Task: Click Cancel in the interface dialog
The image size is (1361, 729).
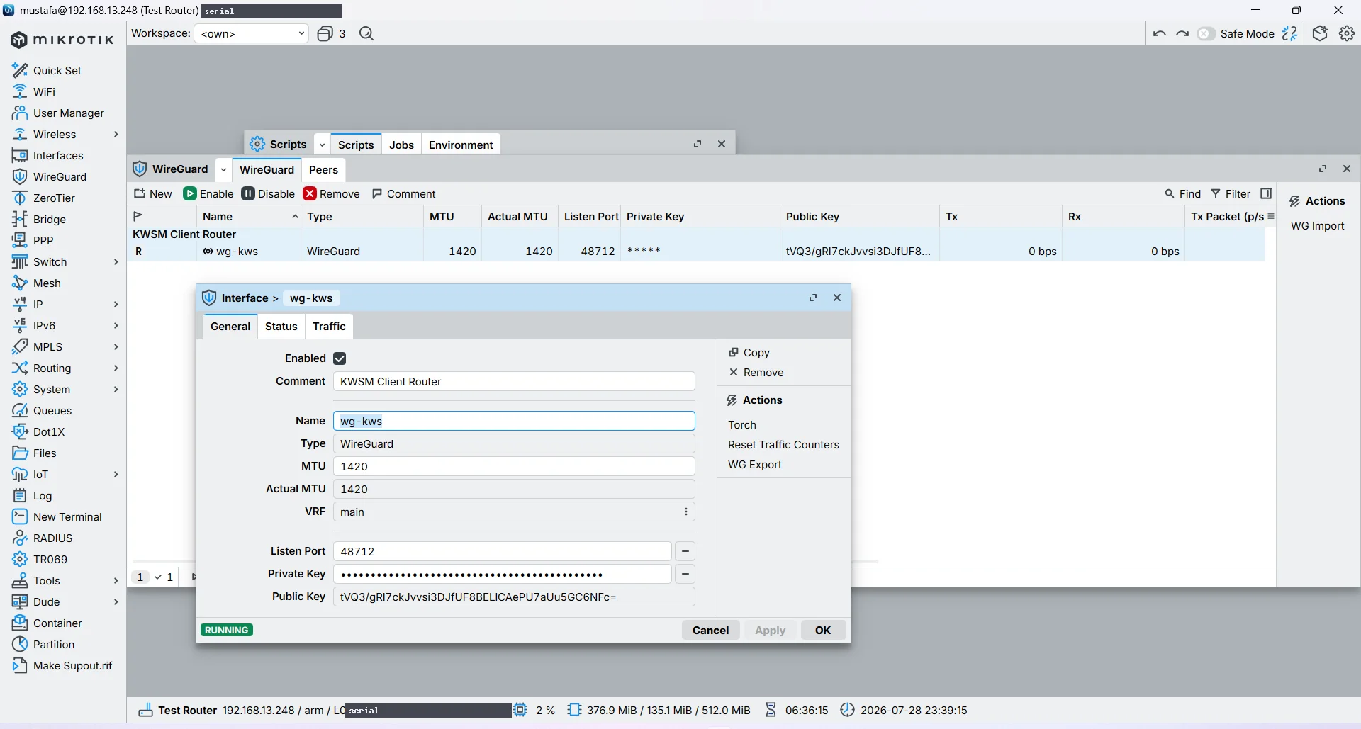Action: pyautogui.click(x=710, y=630)
